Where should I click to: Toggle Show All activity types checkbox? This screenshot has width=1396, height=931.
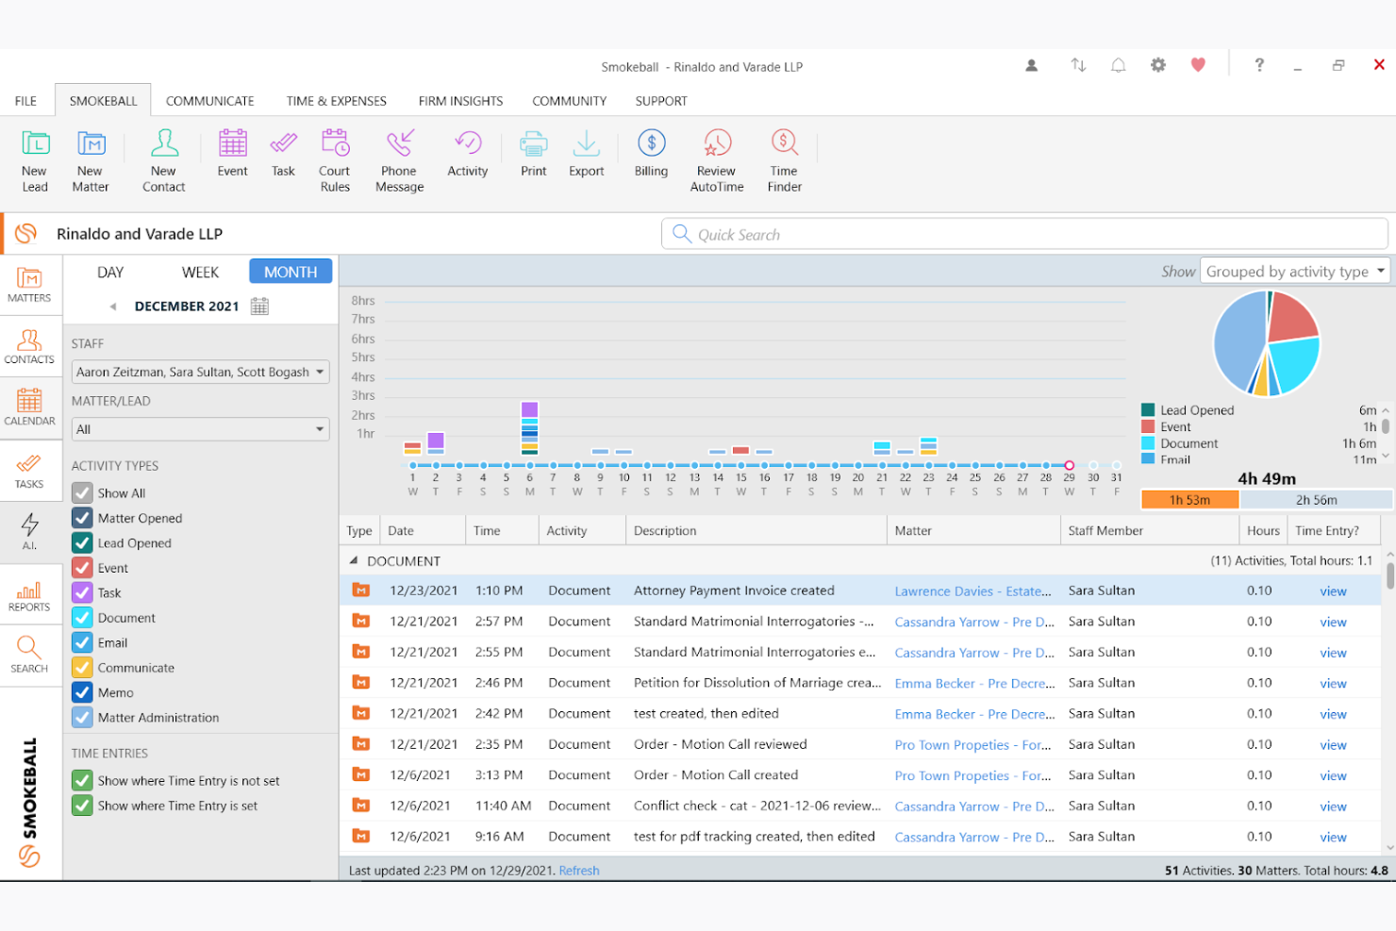(82, 492)
